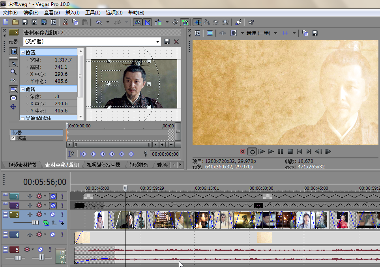Collapse the 位置 property group
This screenshot has height=267, width=380.
(22, 52)
